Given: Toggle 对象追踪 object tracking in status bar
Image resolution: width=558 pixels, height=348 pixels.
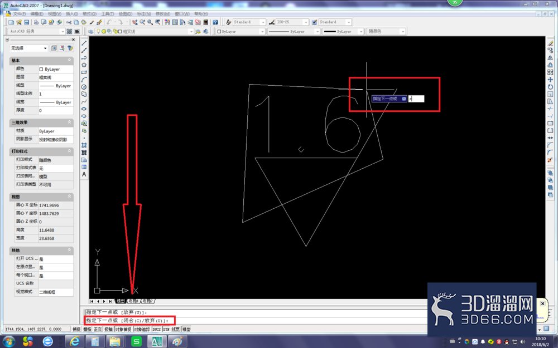Looking at the screenshot, I should [x=142, y=329].
